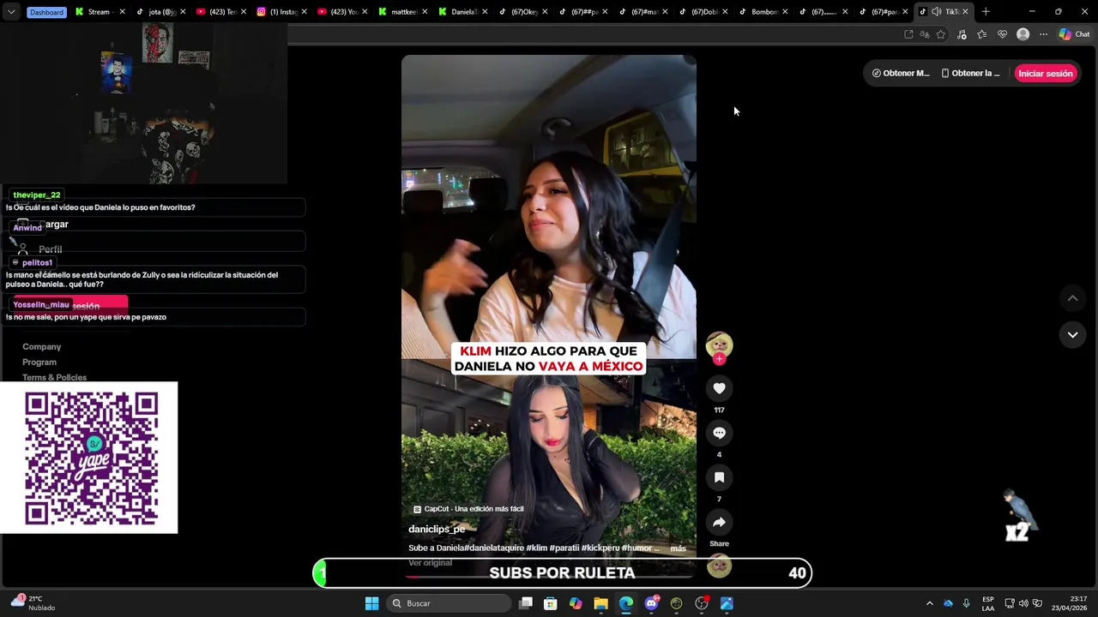This screenshot has height=617, width=1098.
Task: Click the Obtener la ... button
Action: [970, 74]
